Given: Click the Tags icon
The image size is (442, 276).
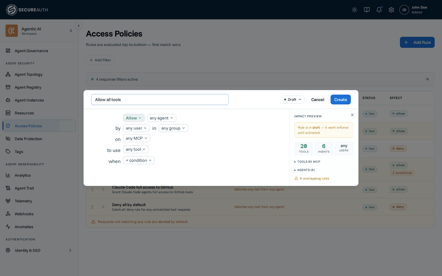Looking at the screenshot, I should pyautogui.click(x=8, y=151).
